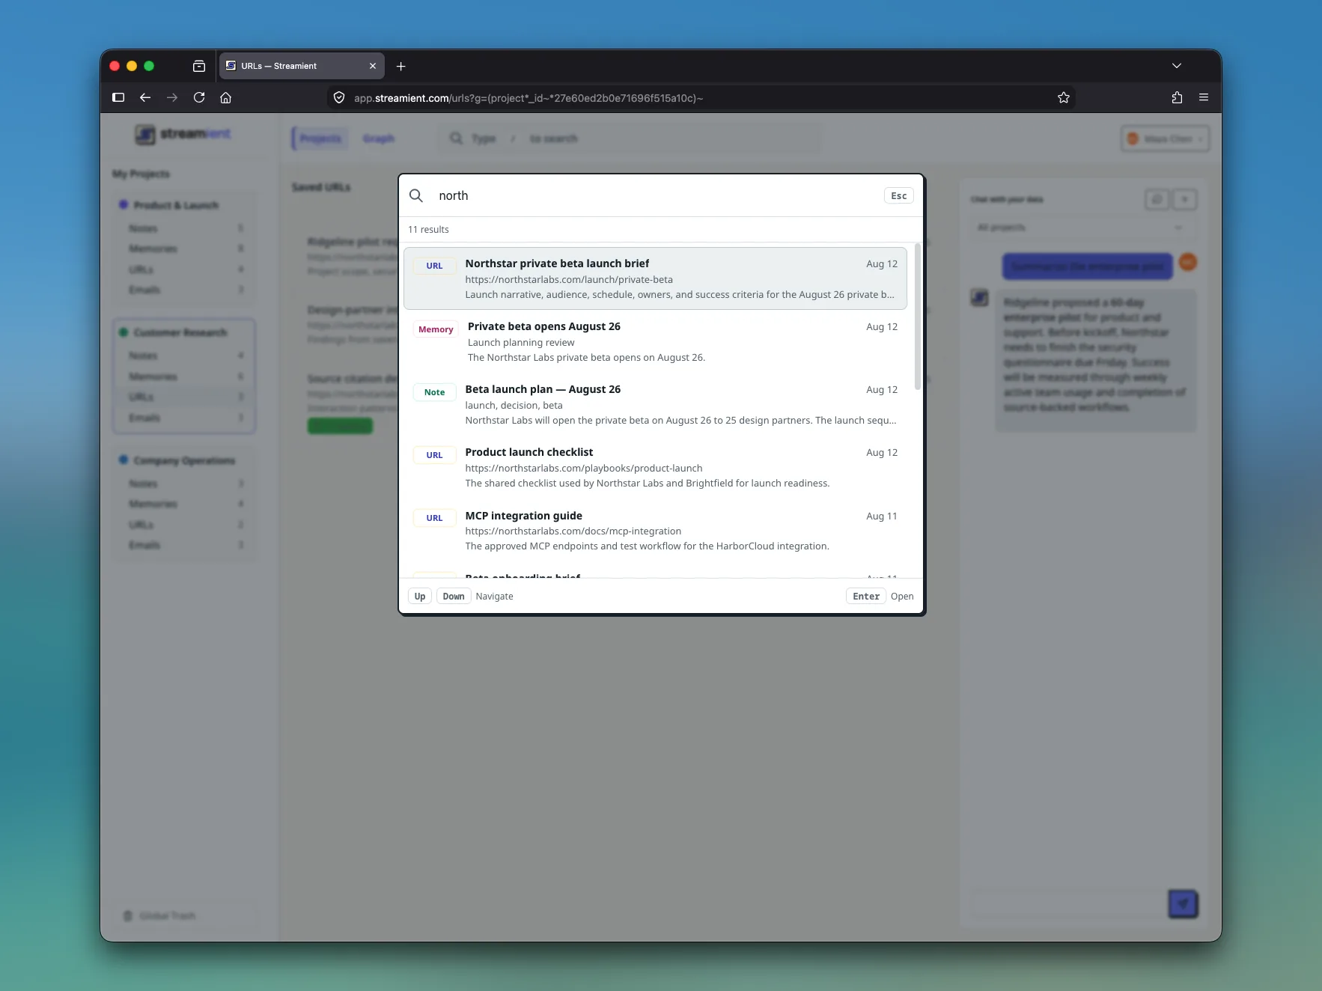
Task: Open the browser hamburger menu
Action: [1204, 97]
